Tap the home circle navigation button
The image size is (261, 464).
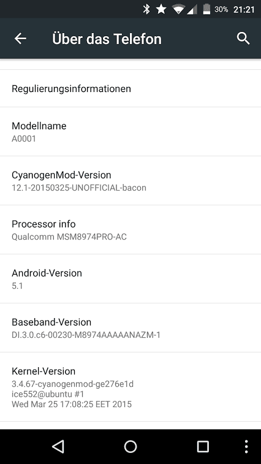tap(130, 446)
